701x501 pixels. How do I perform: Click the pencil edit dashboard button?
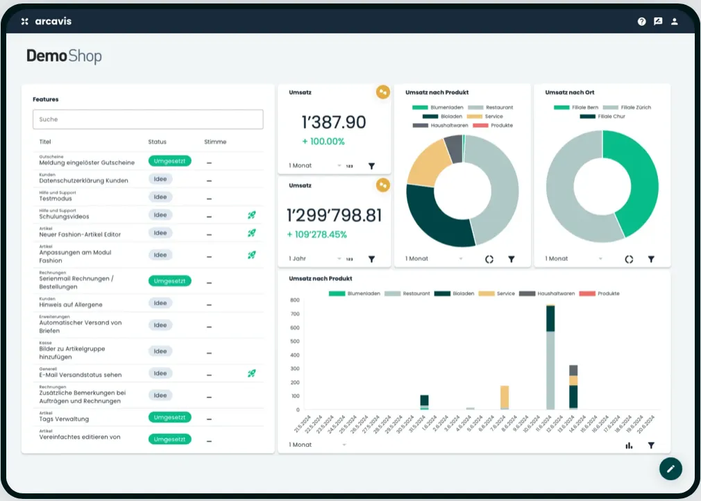(x=670, y=468)
